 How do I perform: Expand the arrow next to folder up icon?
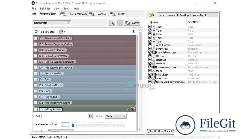(x=154, y=15)
